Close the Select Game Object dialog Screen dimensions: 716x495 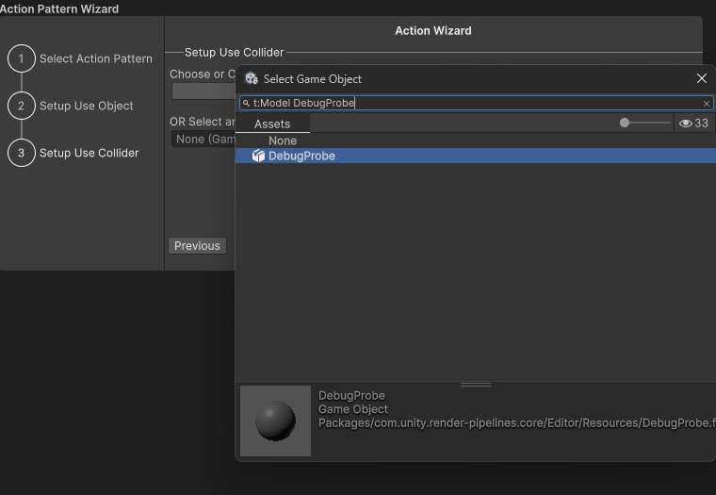coord(702,78)
